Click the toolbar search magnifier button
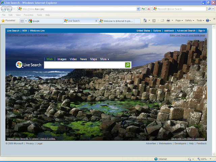This screenshot has width=216, height=162. coord(210,9)
